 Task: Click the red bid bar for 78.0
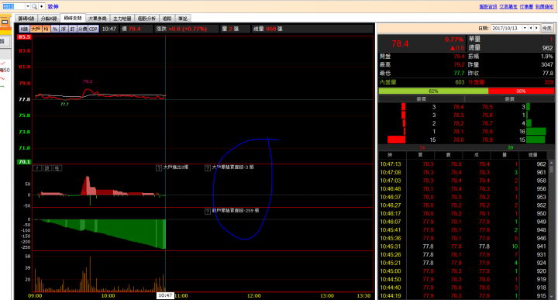point(397,140)
